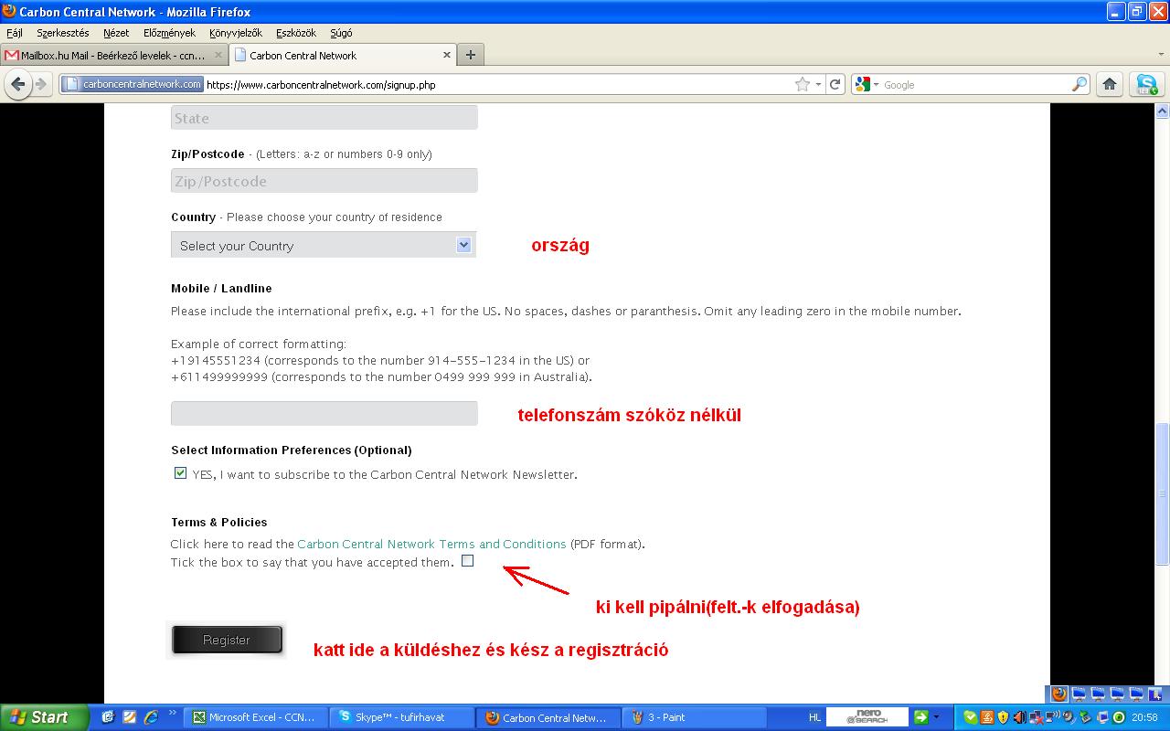Click the green checkmark tray icon
This screenshot has height=731, width=1170.
(970, 718)
